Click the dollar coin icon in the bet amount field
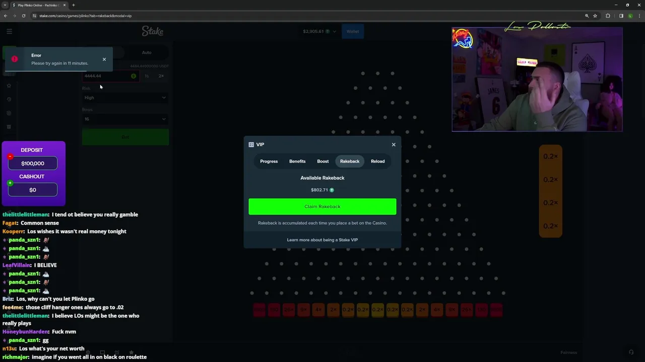The width and height of the screenshot is (645, 362). coord(134,76)
